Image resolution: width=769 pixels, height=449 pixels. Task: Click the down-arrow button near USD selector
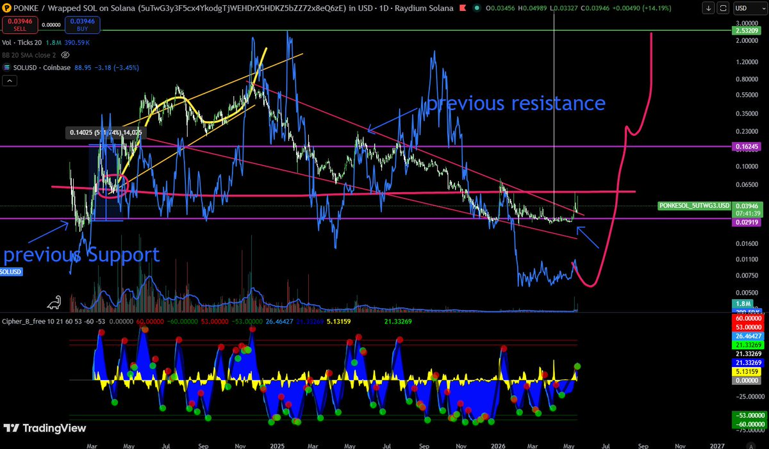coord(707,8)
